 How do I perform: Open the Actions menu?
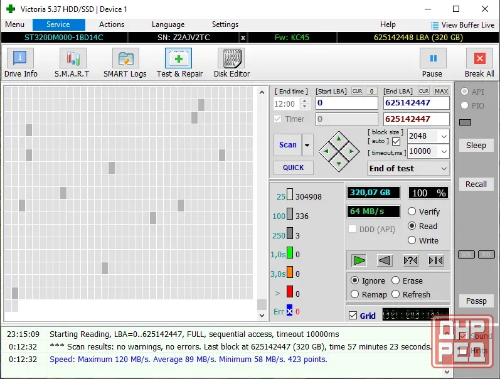tap(112, 24)
